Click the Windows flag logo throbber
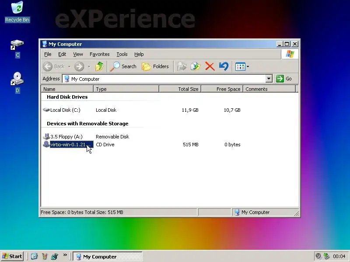The height and width of the screenshot is (262, 350). click(x=290, y=54)
